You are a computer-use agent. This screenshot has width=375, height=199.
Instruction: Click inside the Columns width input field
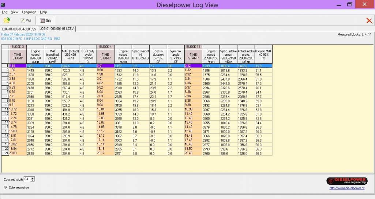pyautogui.click(x=27, y=179)
